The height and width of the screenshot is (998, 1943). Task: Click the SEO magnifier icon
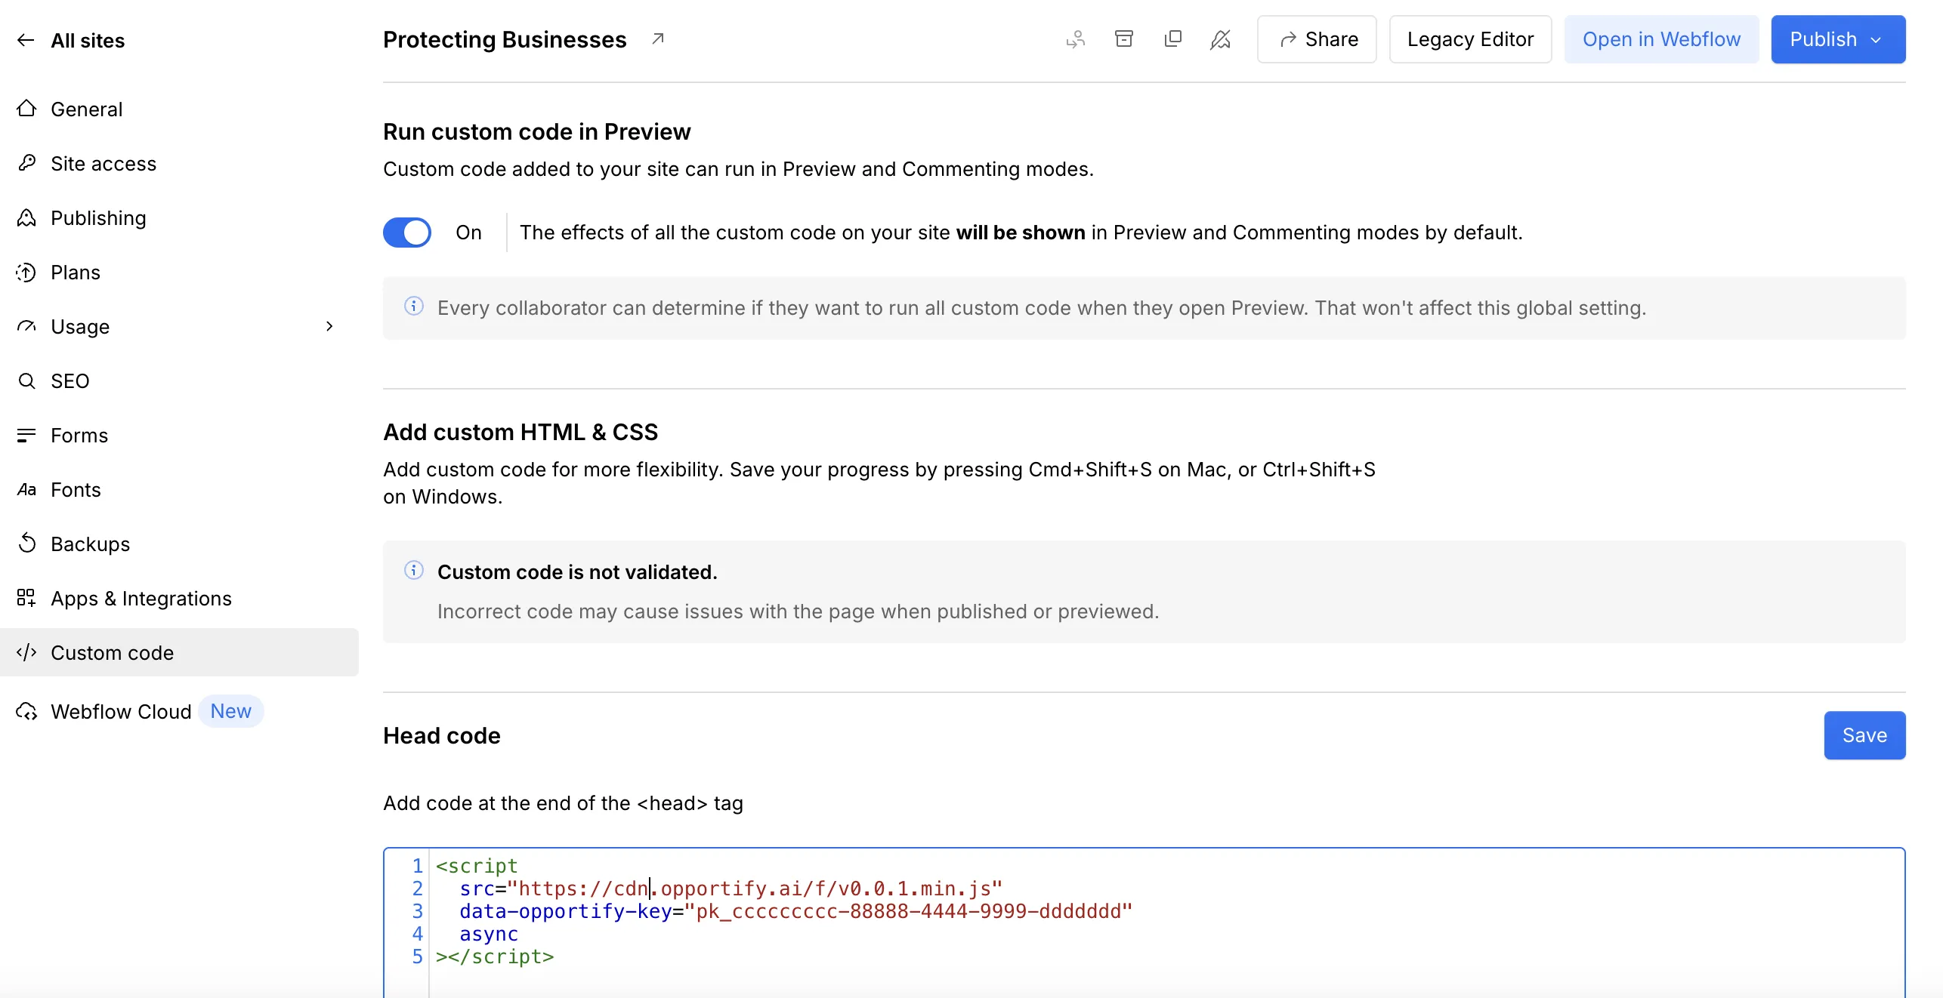[x=26, y=380]
